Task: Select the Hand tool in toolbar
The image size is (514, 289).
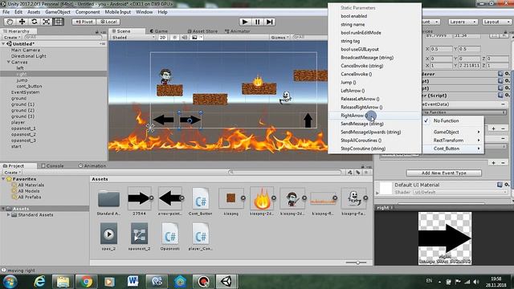Action: coord(10,22)
